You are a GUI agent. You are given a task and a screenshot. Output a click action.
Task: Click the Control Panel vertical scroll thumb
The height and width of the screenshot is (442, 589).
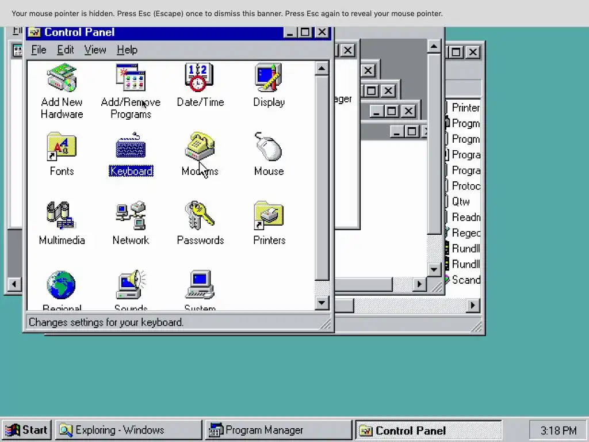pyautogui.click(x=322, y=178)
